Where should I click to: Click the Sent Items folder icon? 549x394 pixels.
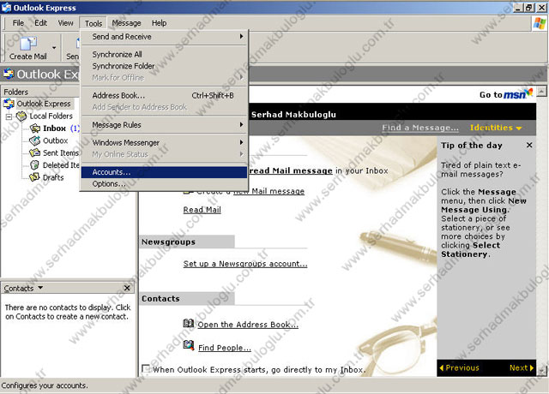(x=34, y=152)
